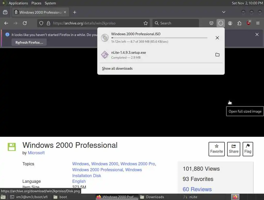Click the Search field in toolbar
Image resolution: width=264 pixels, height=200 pixels.
pyautogui.click(x=176, y=23)
